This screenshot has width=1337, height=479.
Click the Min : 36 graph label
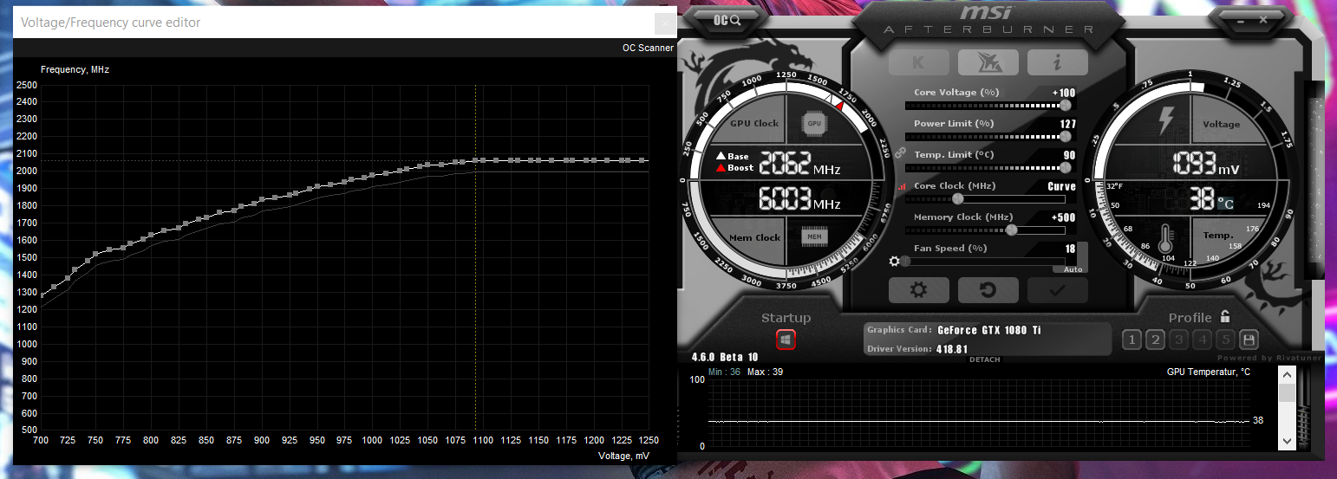click(x=724, y=372)
